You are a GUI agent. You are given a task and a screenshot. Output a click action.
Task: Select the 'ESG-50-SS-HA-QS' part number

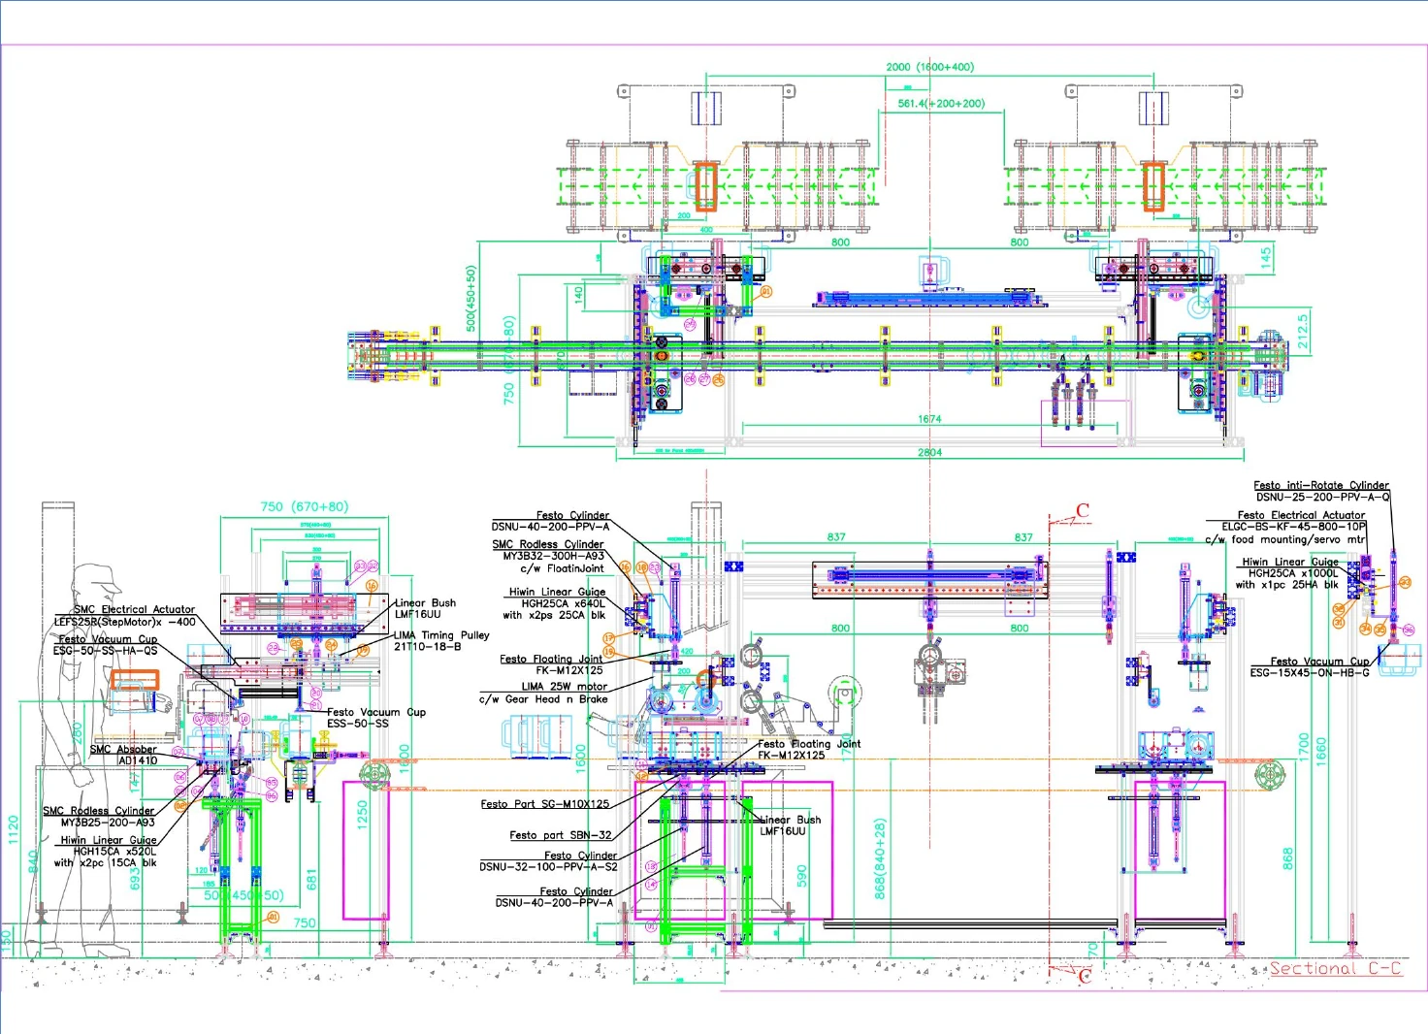pyautogui.click(x=105, y=651)
